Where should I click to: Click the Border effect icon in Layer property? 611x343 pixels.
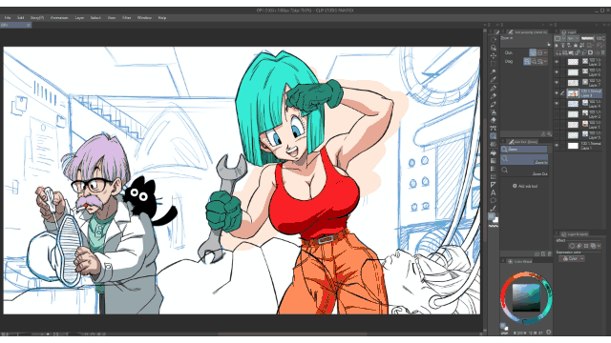[572, 246]
